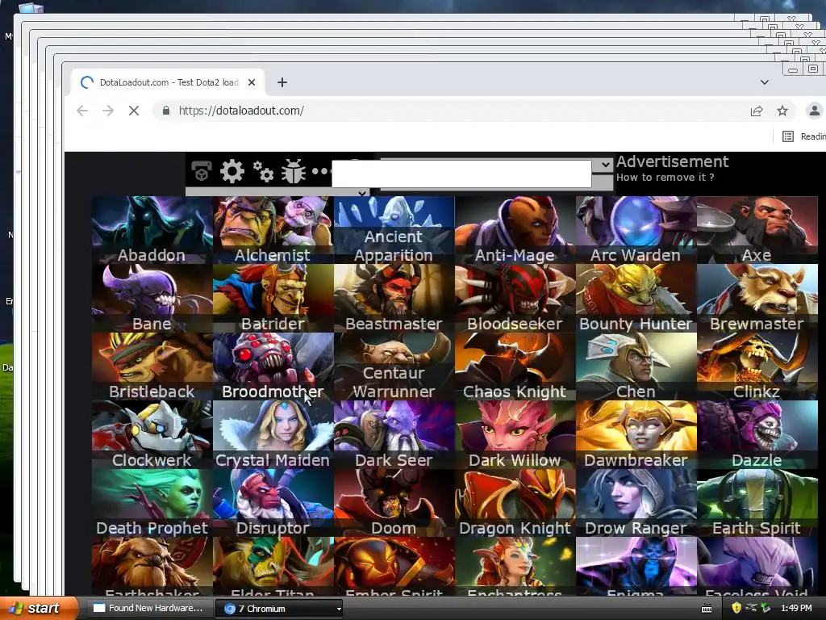The height and width of the screenshot is (620, 826).
Task: Select the Clinkz hero
Action: (757, 366)
